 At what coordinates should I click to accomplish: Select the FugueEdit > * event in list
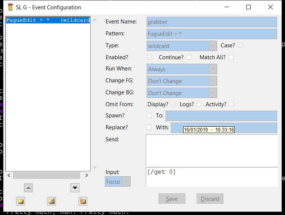pyautogui.click(x=48, y=20)
